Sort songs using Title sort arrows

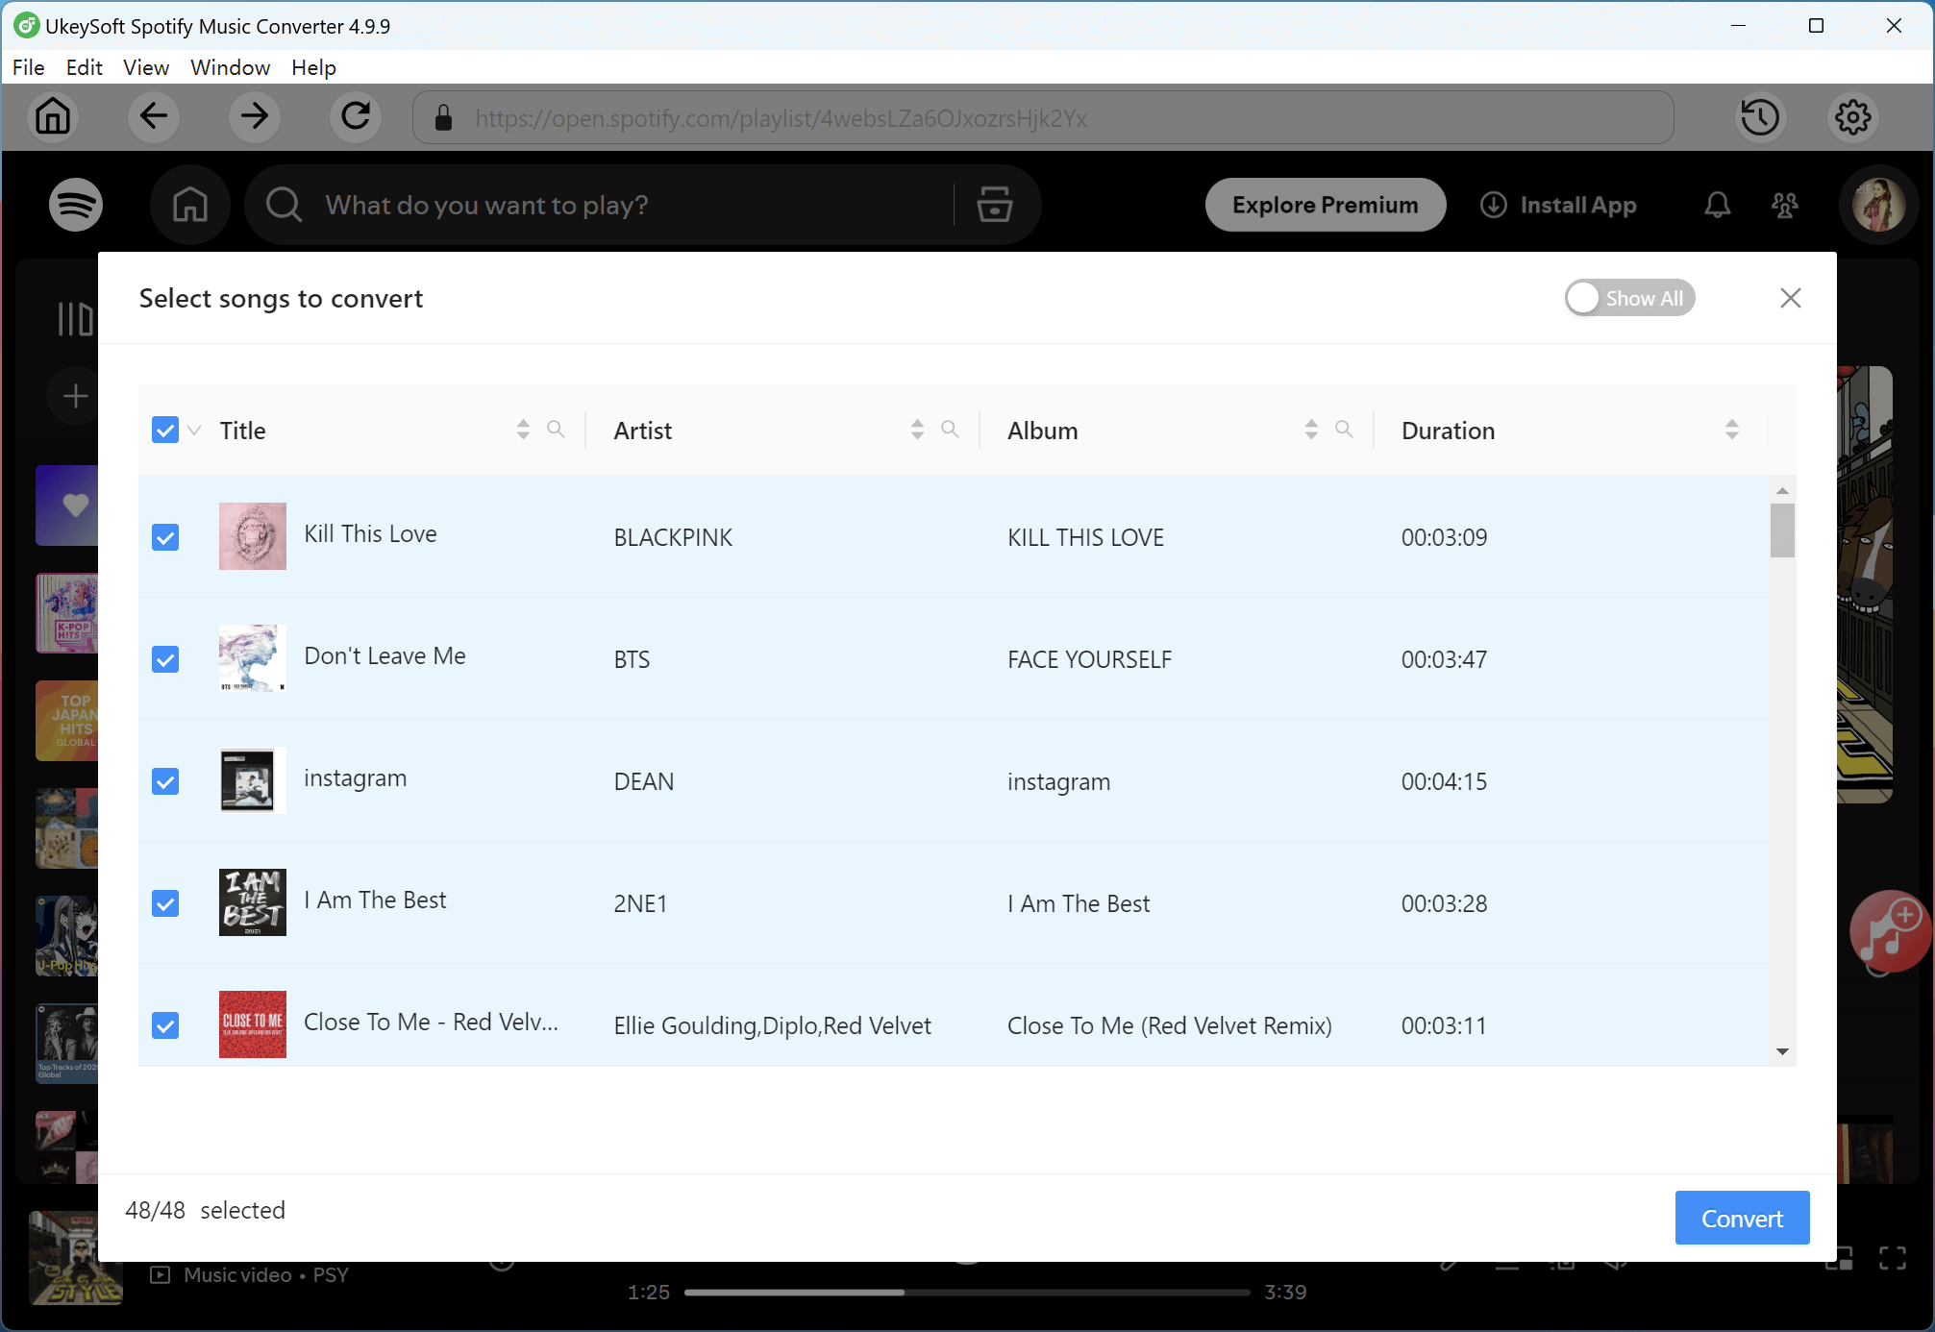click(523, 430)
